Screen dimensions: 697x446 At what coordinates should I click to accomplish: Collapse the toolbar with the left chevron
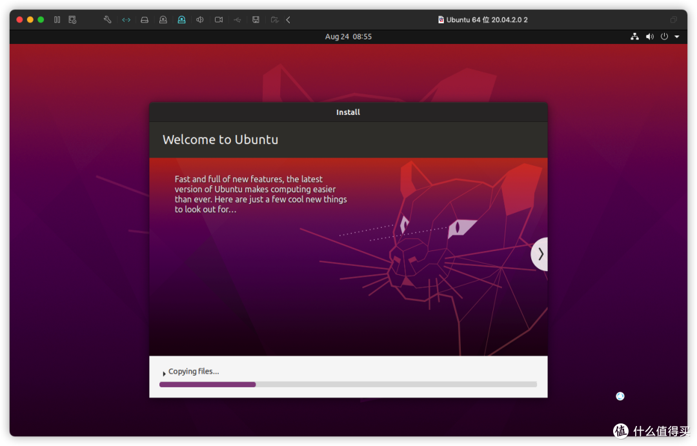288,19
